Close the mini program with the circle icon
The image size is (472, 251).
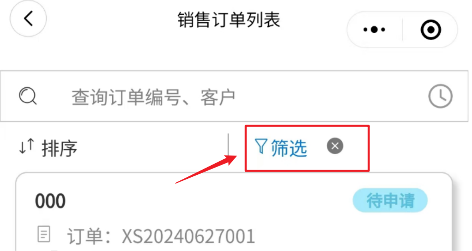(431, 30)
